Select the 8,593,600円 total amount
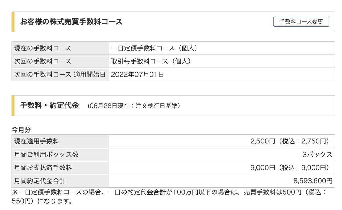The height and width of the screenshot is (210, 342). click(313, 181)
